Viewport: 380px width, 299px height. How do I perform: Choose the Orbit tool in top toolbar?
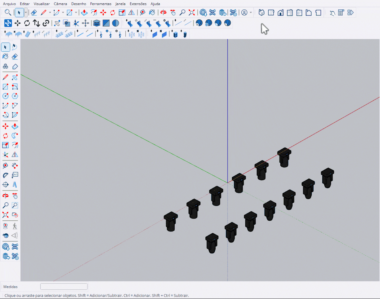pos(164,13)
